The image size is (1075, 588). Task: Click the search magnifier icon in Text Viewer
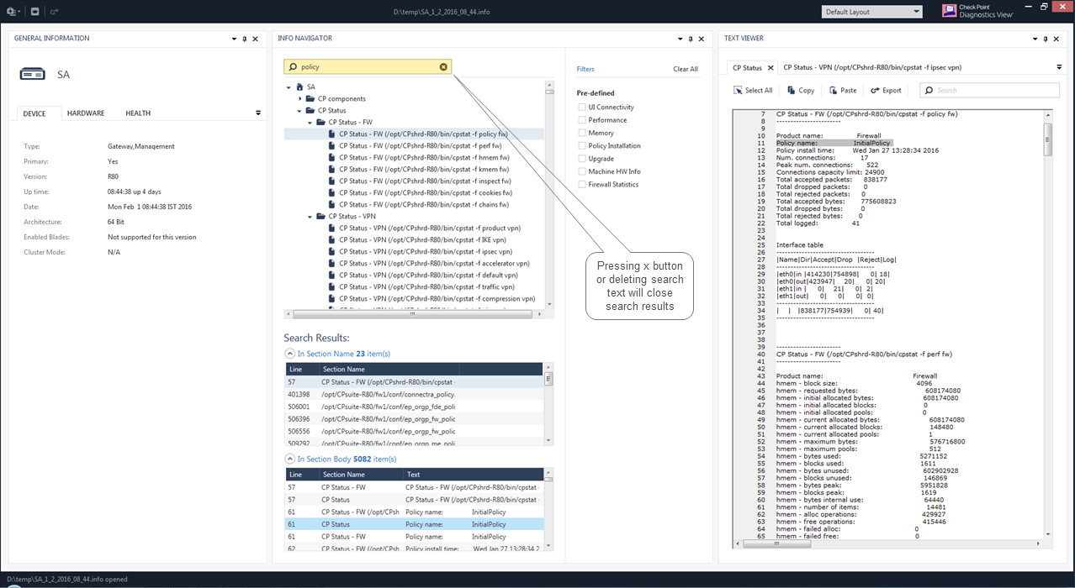[x=929, y=90]
